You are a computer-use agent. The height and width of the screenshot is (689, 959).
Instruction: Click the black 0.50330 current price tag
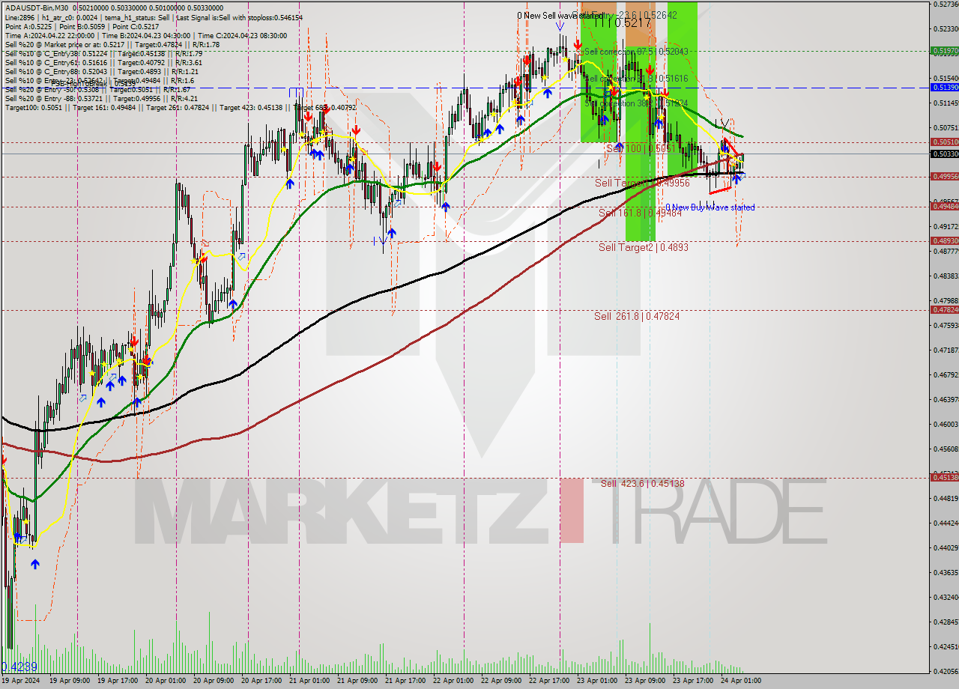[x=944, y=154]
